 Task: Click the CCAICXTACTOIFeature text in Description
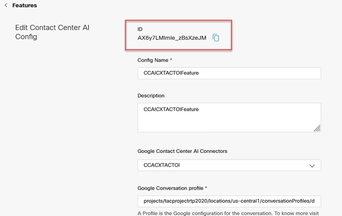coord(171,109)
